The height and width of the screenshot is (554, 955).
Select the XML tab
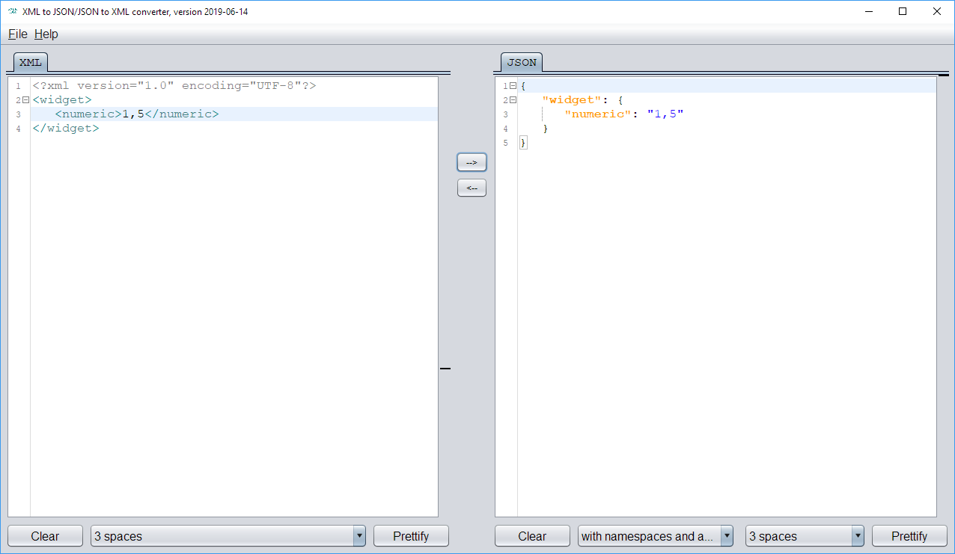pyautogui.click(x=31, y=62)
